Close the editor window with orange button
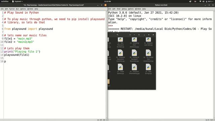Viewport: 215px width, 121px height. pos(105,5)
